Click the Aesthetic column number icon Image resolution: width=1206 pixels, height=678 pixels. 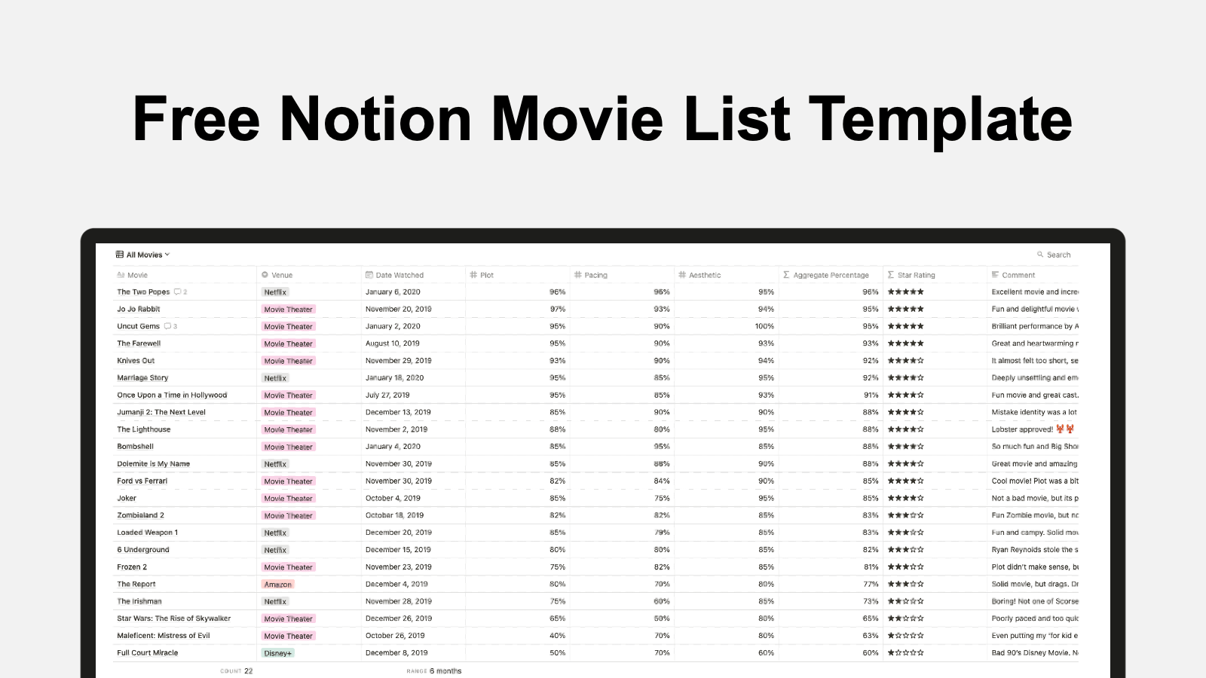[682, 275]
